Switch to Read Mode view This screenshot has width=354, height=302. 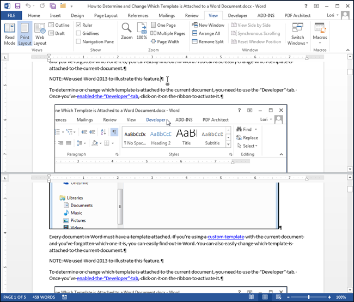click(10, 34)
